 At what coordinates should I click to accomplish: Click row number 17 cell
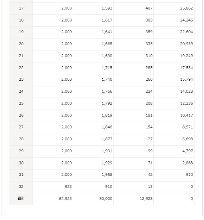click(21, 8)
